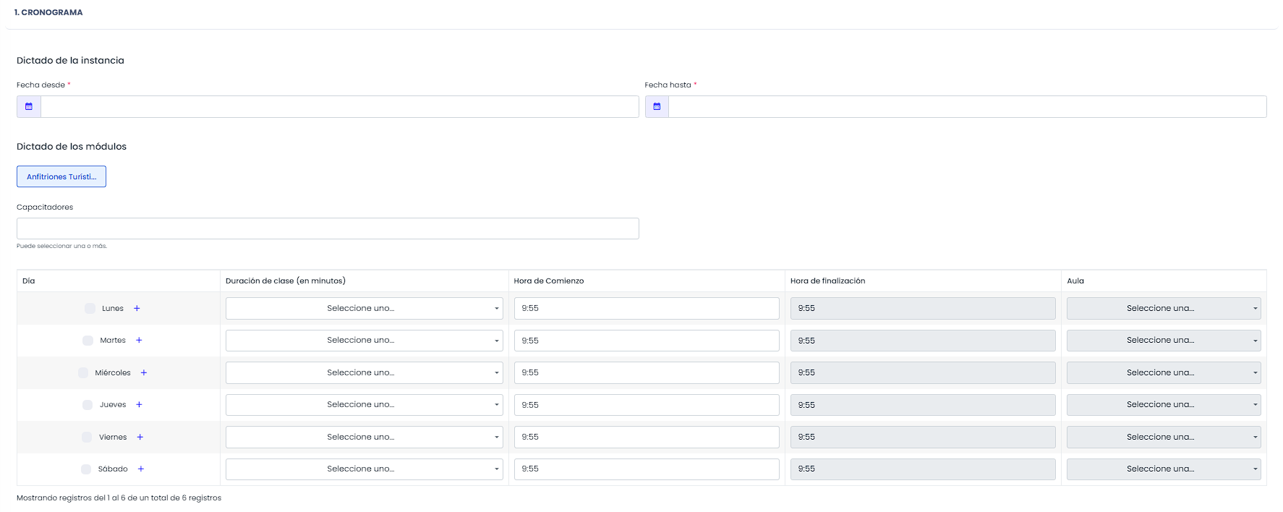Expand the Aula dropdown for Viernes
Image resolution: width=1283 pixels, height=512 pixels.
pyautogui.click(x=1164, y=437)
